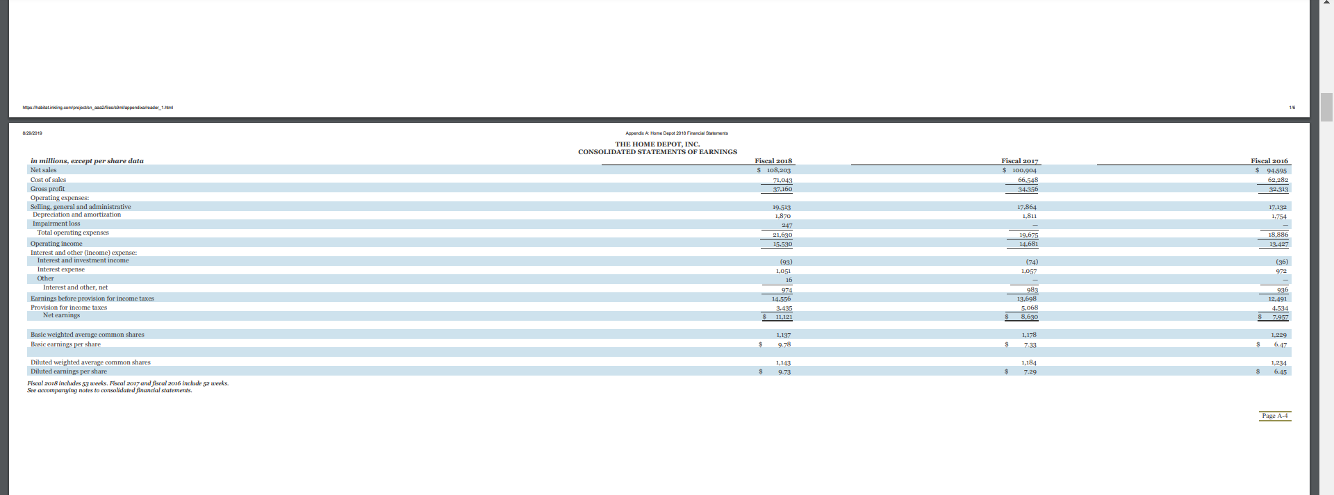Click 'in millions, except per share data'
The height and width of the screenshot is (495, 1334).
pos(87,161)
